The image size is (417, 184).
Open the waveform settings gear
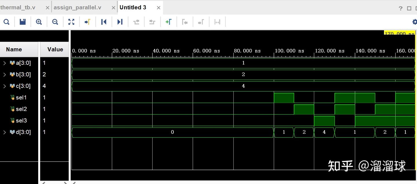pyautogui.click(x=415, y=22)
